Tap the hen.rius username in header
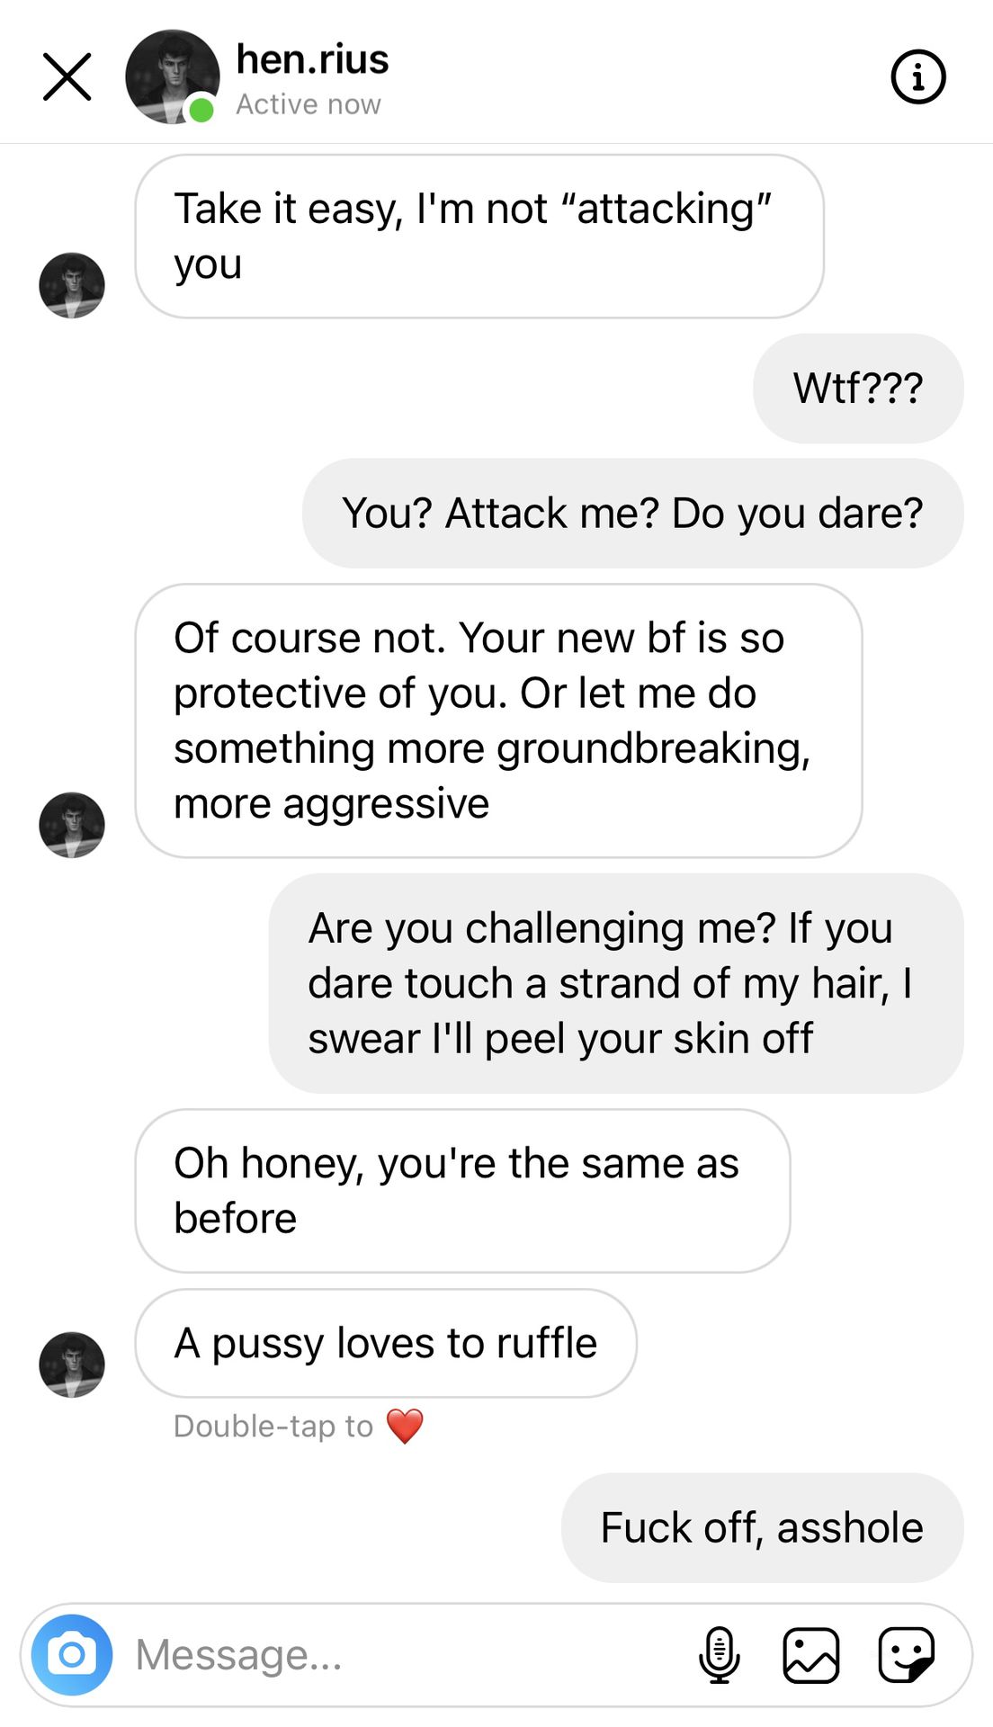 coord(312,59)
